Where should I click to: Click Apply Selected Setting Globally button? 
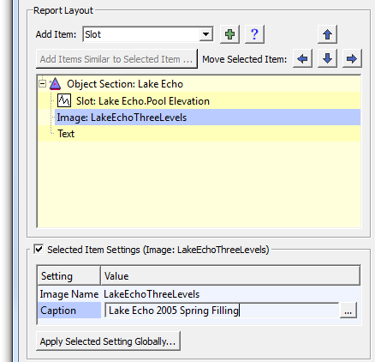pyautogui.click(x=108, y=341)
